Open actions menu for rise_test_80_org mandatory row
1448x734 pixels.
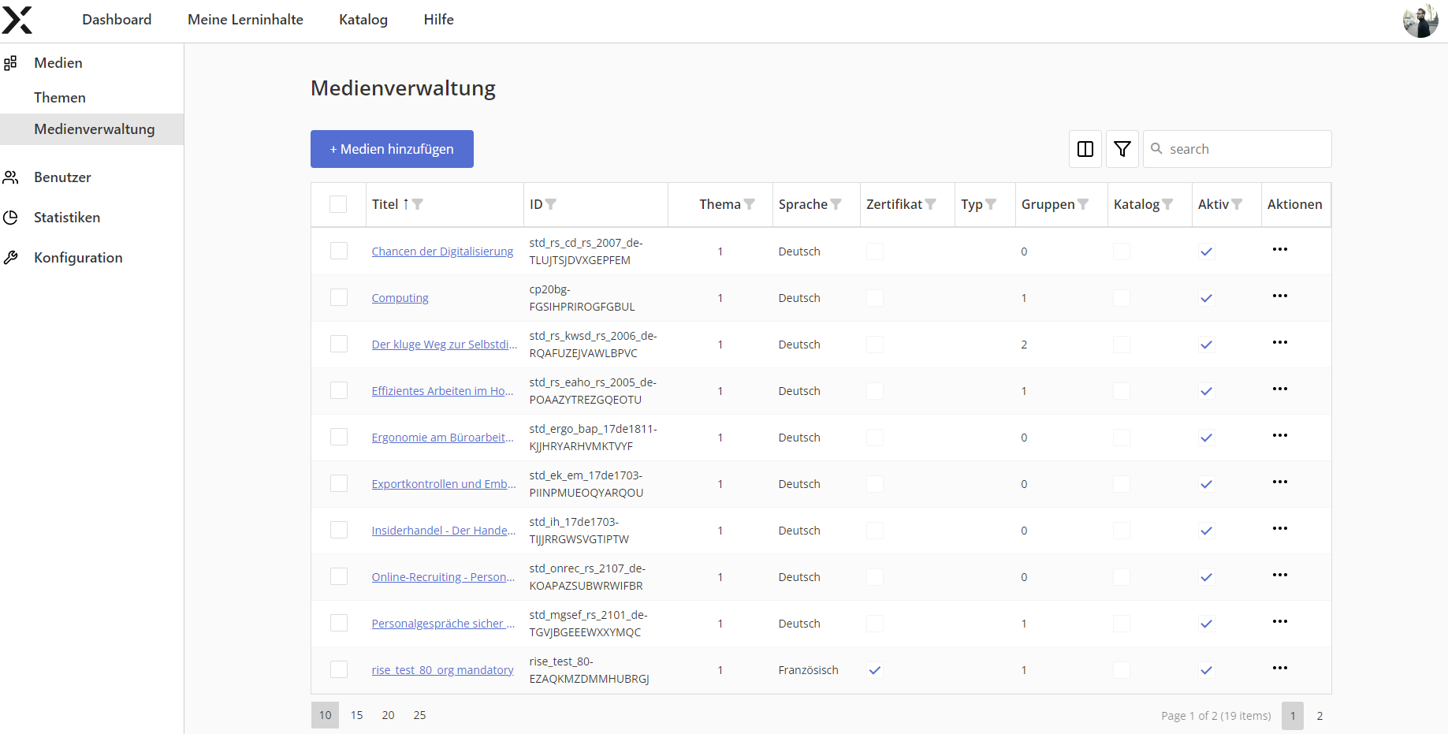pyautogui.click(x=1279, y=669)
